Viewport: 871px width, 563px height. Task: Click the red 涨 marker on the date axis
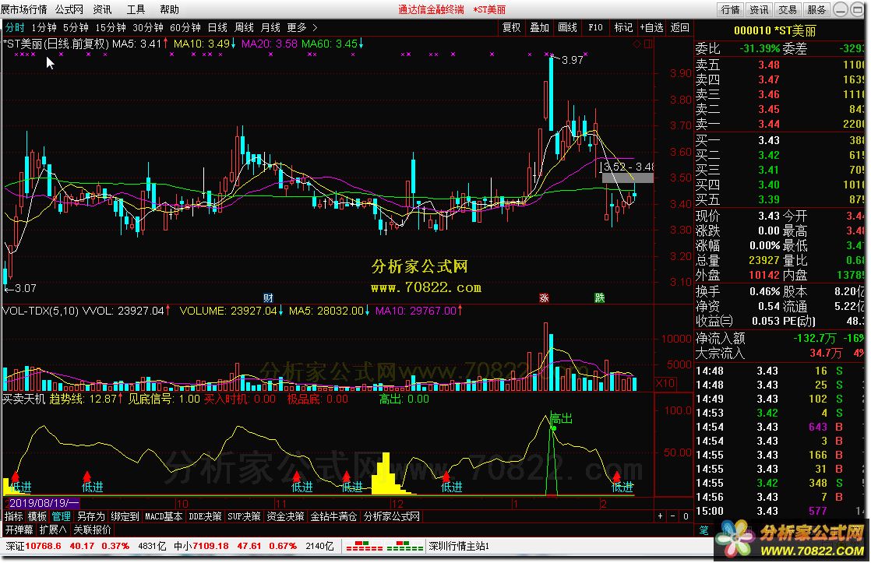(x=544, y=298)
